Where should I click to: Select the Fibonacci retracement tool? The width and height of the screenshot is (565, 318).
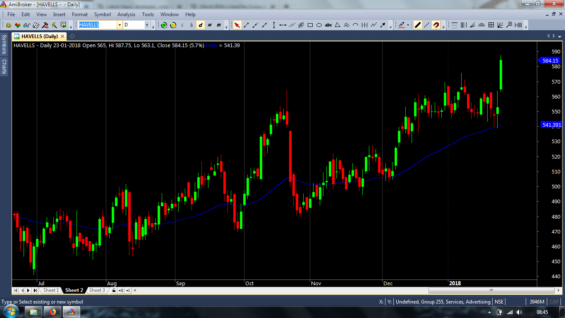[x=455, y=25]
